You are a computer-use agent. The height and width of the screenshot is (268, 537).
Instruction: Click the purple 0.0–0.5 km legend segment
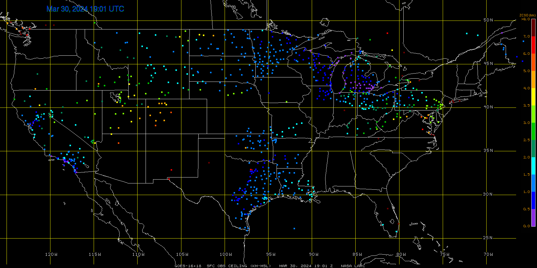[x=533, y=218]
